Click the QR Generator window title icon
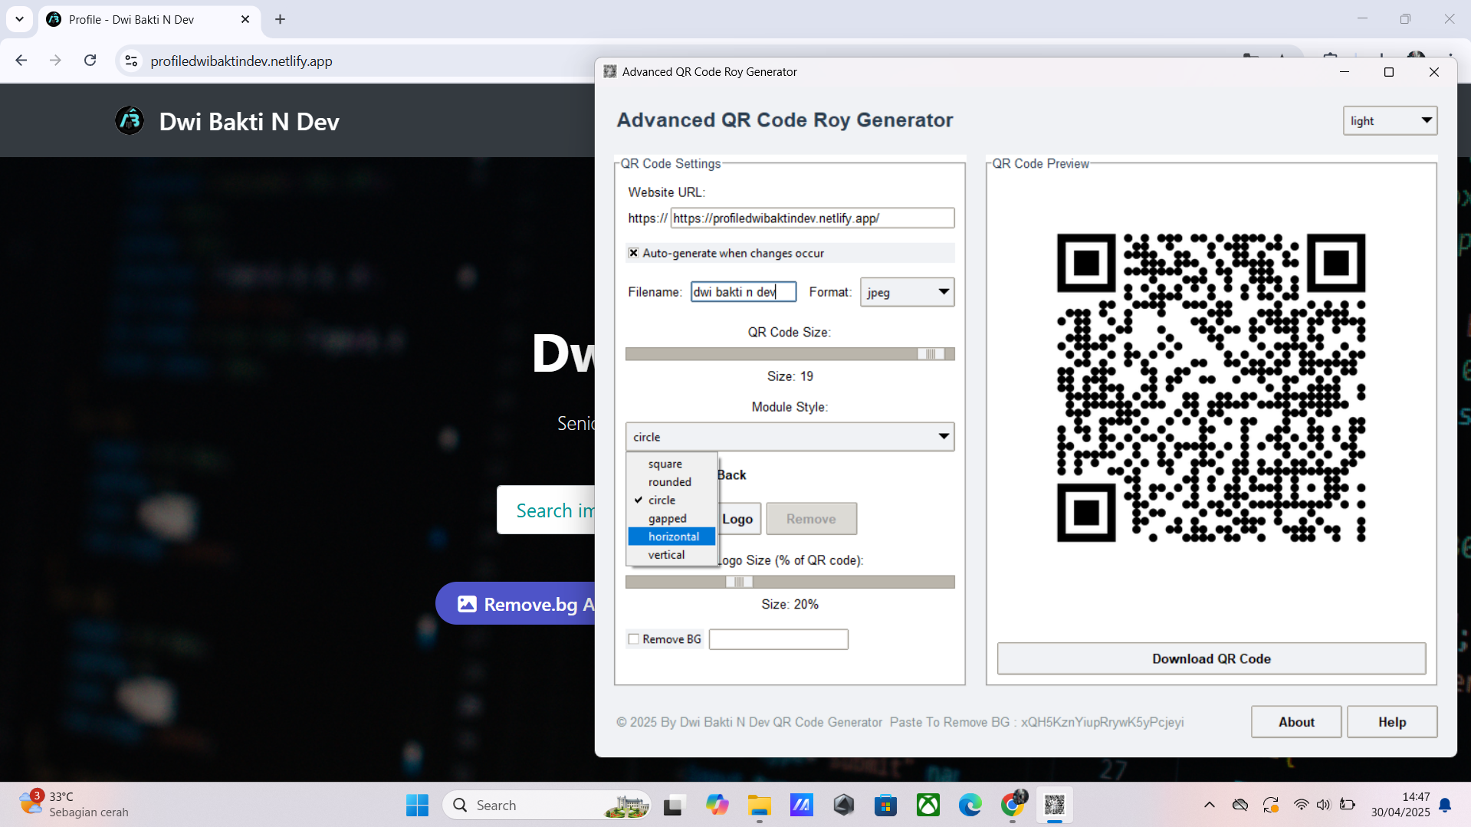1471x827 pixels. [610, 71]
